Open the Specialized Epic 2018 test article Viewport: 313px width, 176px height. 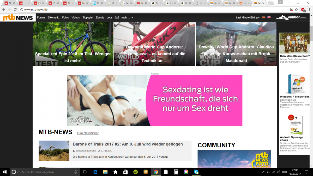(73, 44)
